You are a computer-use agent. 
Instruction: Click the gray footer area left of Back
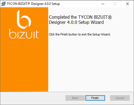pos(33,98)
